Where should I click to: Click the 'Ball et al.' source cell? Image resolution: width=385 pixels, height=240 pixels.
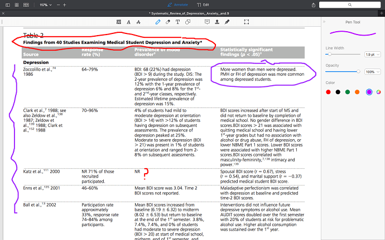point(40,205)
